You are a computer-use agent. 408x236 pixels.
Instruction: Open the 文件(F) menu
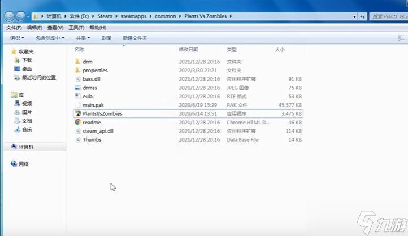point(14,28)
